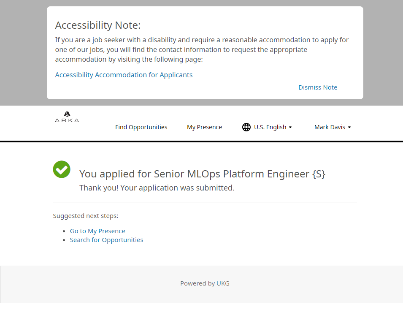Select My Presence in the top navigation
Image resolution: width=403 pixels, height=313 pixels.
[204, 127]
